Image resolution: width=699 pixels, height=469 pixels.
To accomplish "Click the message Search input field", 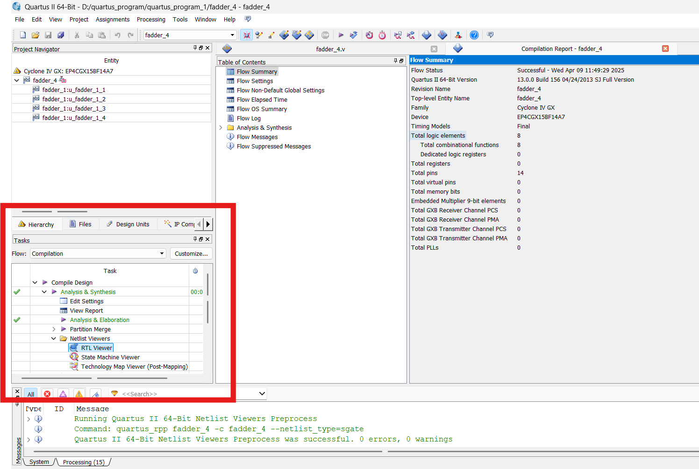I will pos(187,394).
